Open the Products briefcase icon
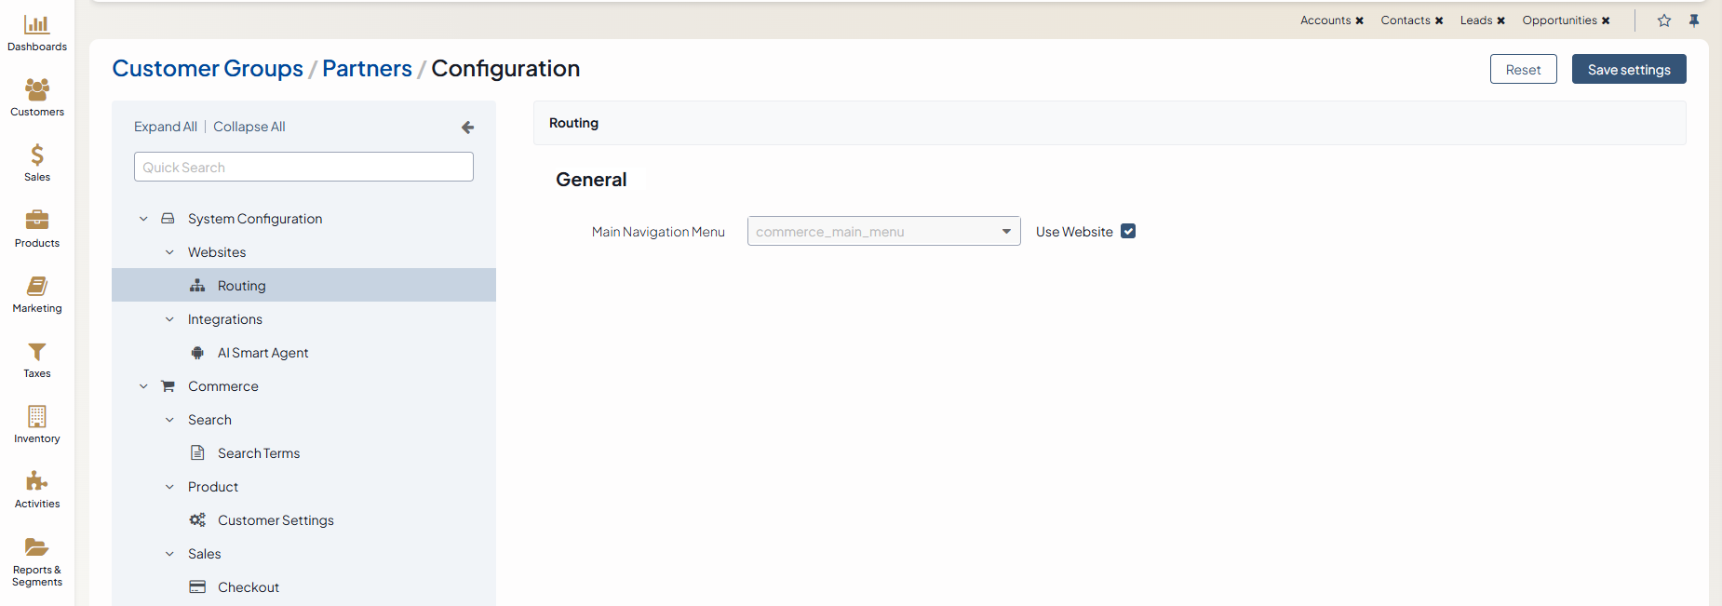Image resolution: width=1722 pixels, height=606 pixels. pos(37,222)
